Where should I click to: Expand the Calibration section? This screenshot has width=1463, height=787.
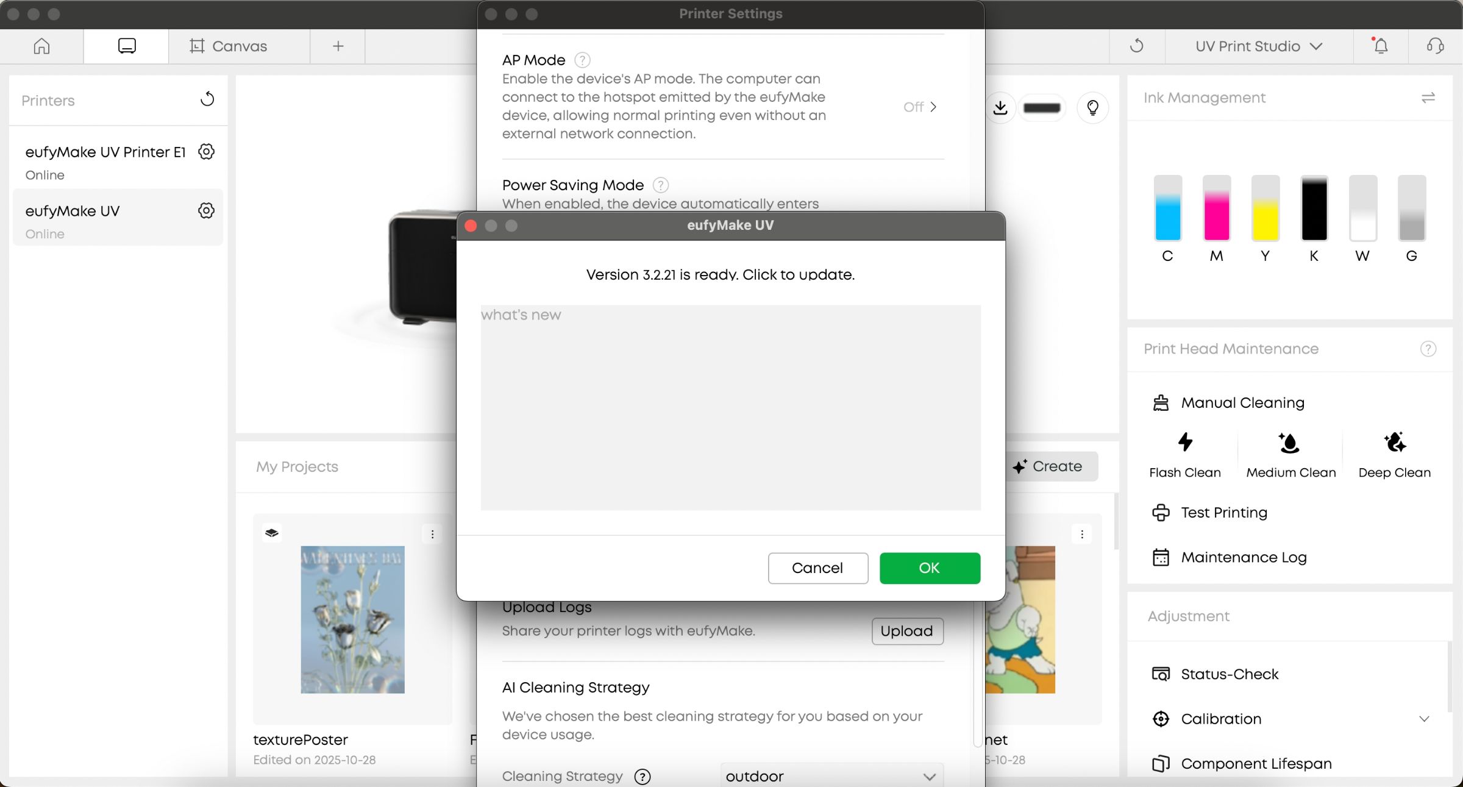pyautogui.click(x=1424, y=719)
